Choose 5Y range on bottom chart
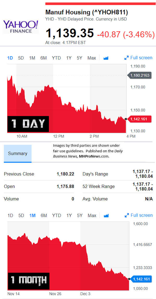This screenshot has width=156, height=299. [x=80, y=215]
